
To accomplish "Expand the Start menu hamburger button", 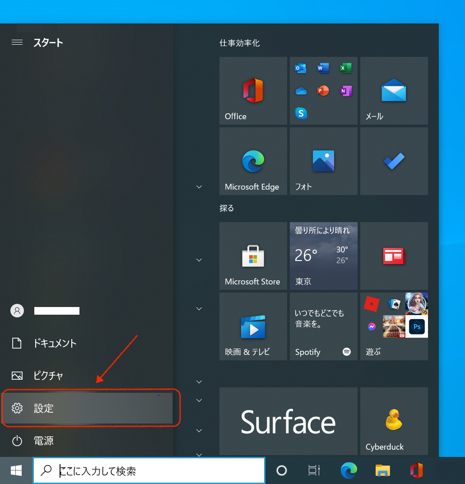I will pos(17,42).
